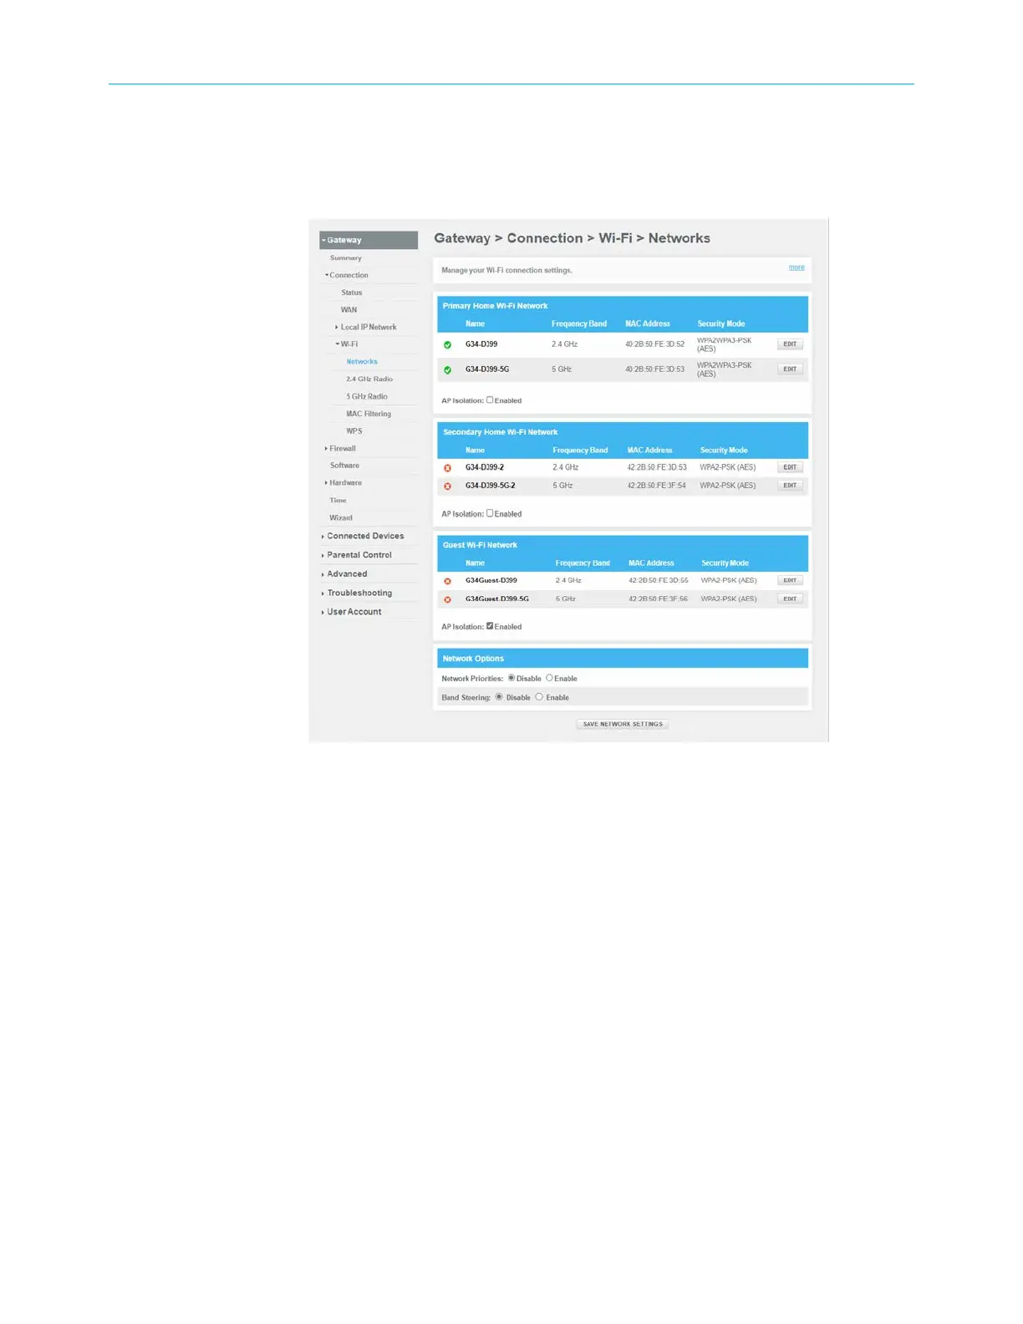This screenshot has height=1324, width=1023.
Task: Click the red disabled icon for G34Guest-D399
Action: (447, 581)
